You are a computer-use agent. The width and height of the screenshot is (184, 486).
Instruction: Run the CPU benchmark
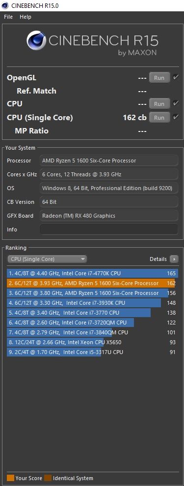tap(159, 104)
